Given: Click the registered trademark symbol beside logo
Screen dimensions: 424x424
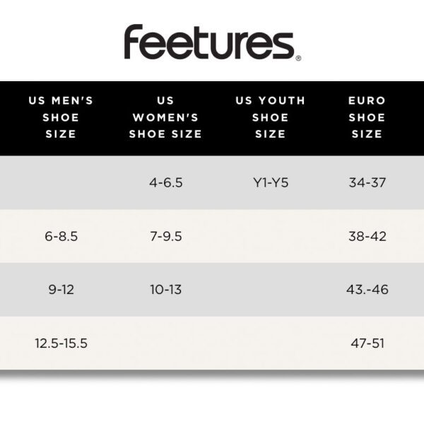Looking at the screenshot, I should [x=298, y=58].
